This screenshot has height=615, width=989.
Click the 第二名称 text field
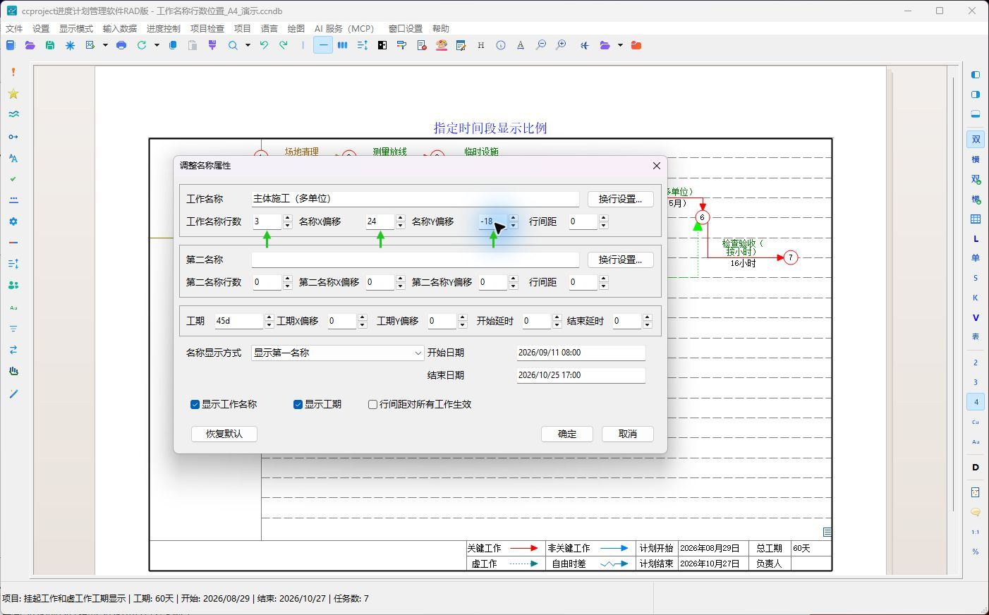click(415, 260)
